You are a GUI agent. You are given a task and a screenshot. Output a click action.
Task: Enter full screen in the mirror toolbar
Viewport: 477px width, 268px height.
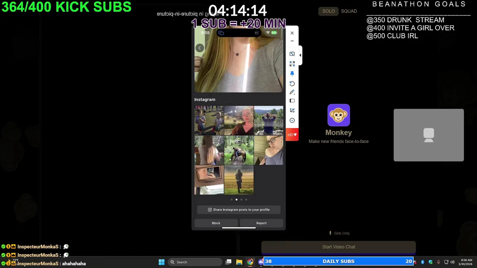pos(292,64)
